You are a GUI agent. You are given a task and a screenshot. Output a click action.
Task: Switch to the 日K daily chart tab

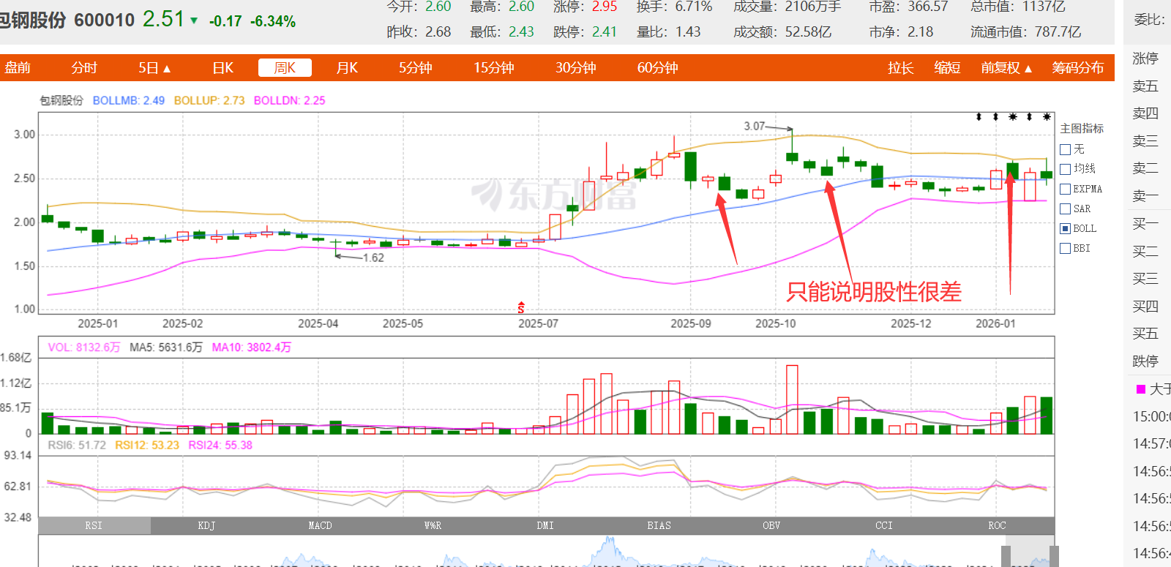[x=222, y=68]
